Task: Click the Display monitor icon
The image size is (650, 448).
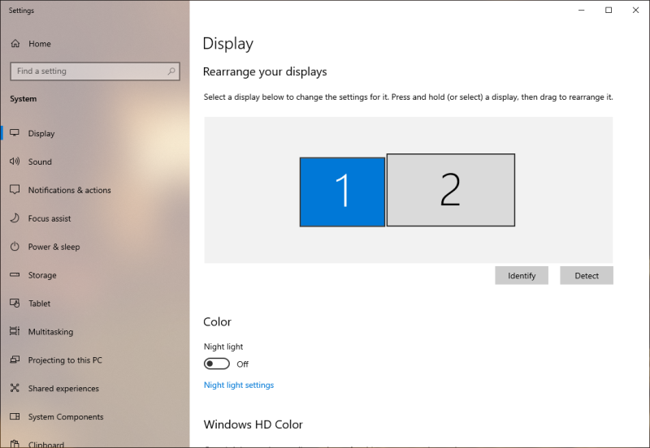Action: pos(15,133)
